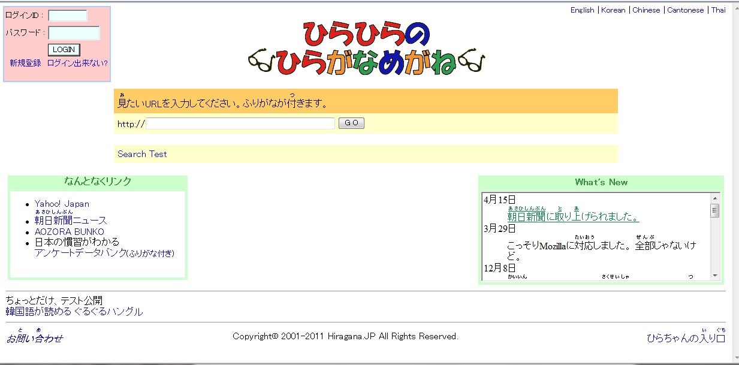Click inside the ログインID input field
This screenshot has height=365, width=739.
pyautogui.click(x=67, y=15)
